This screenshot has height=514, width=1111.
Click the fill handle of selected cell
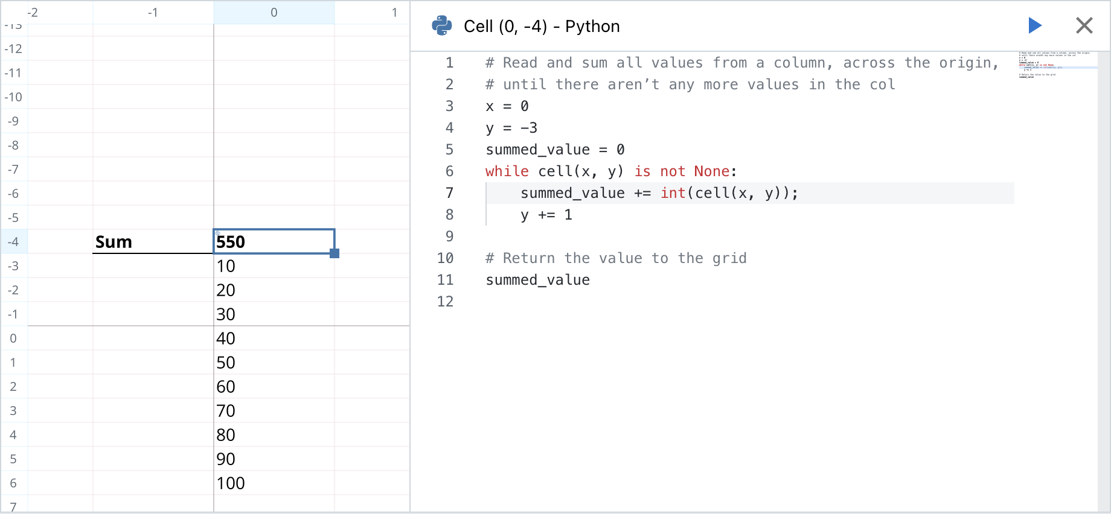pos(335,253)
